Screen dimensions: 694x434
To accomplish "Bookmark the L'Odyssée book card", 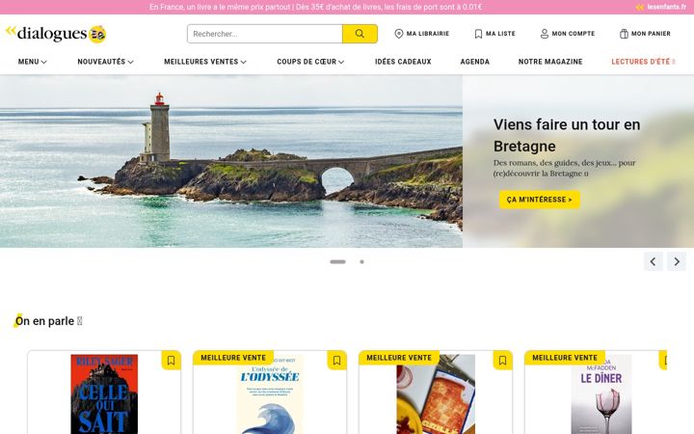I will (336, 361).
